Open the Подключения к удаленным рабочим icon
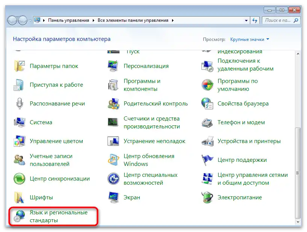The width and height of the screenshot is (307, 232). click(x=207, y=66)
